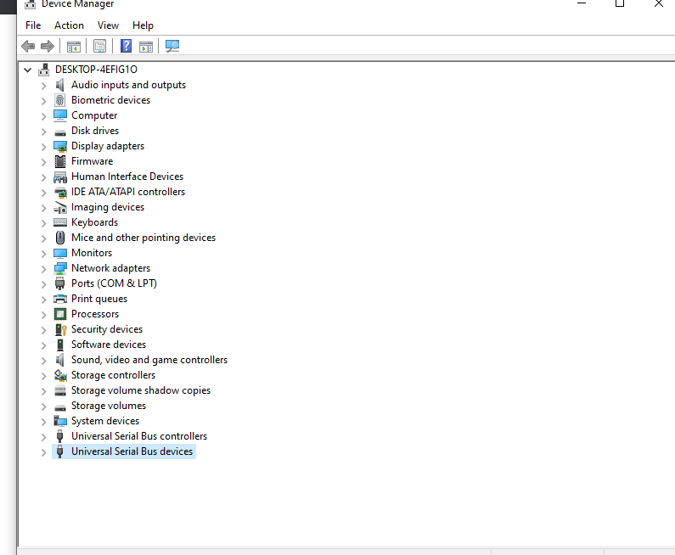Open the Action menu
Image resolution: width=675 pixels, height=555 pixels.
tap(69, 25)
